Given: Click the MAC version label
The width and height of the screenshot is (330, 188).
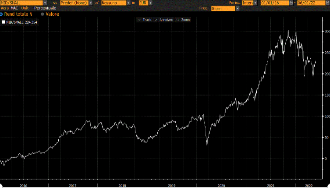Looking at the screenshot, I should (x=14, y=8).
